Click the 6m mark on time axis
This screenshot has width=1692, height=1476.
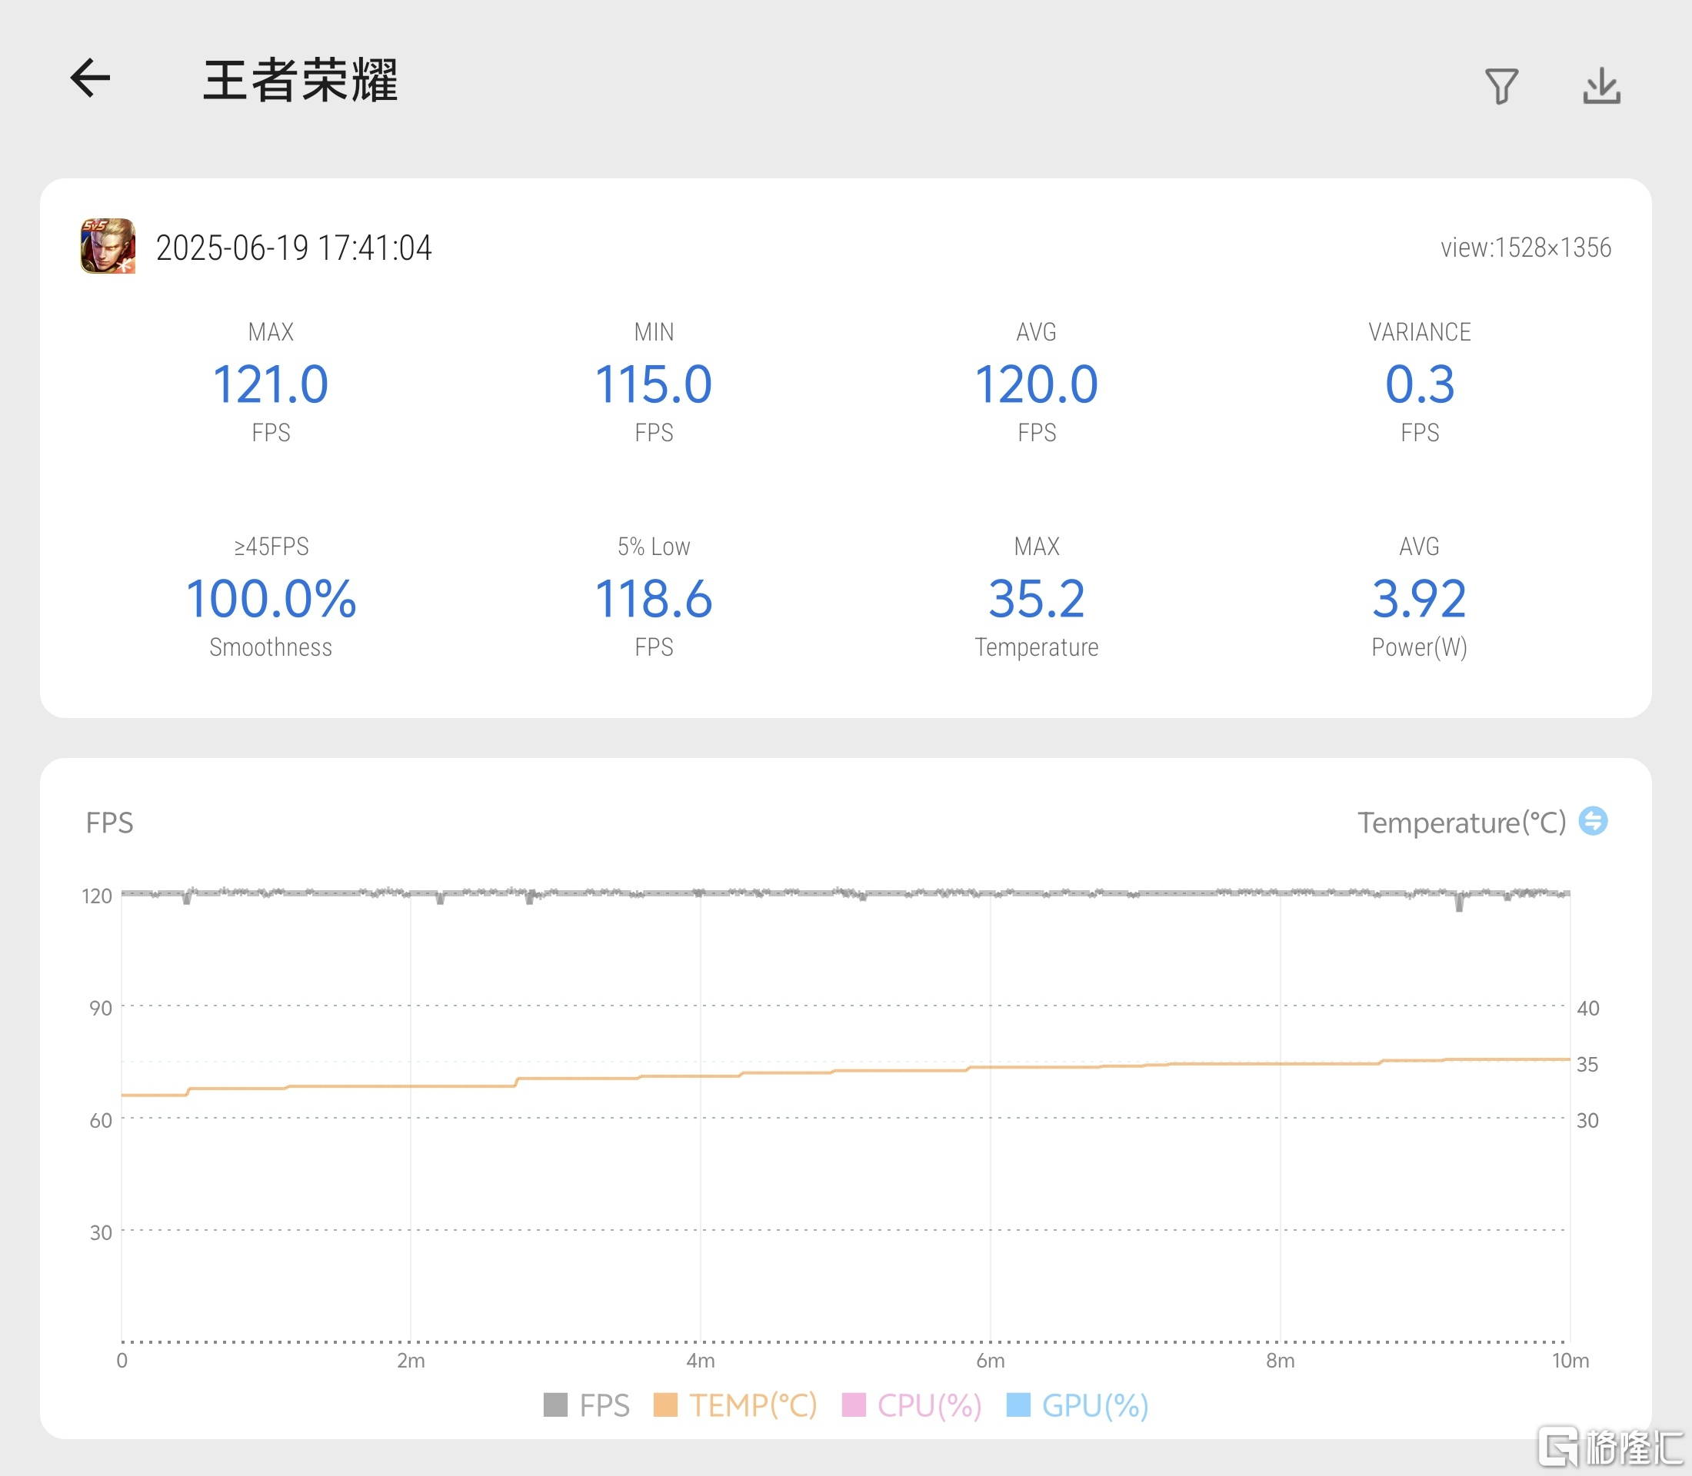[990, 1361]
